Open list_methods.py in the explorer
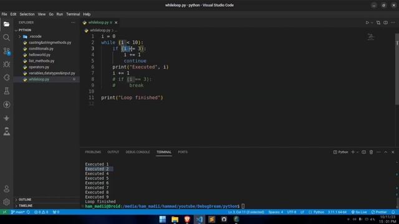 pyautogui.click(x=47, y=61)
